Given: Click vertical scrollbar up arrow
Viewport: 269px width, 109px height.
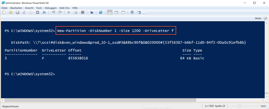Looking at the screenshot, I should pyautogui.click(x=266, y=23).
